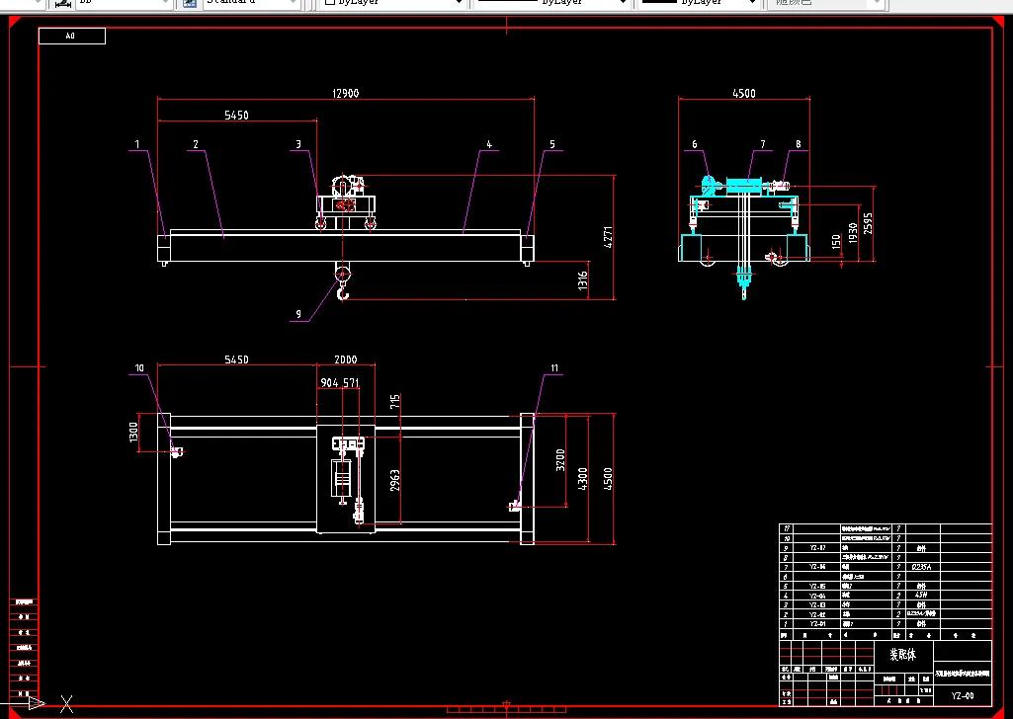Select the 904 dimension text

[329, 383]
